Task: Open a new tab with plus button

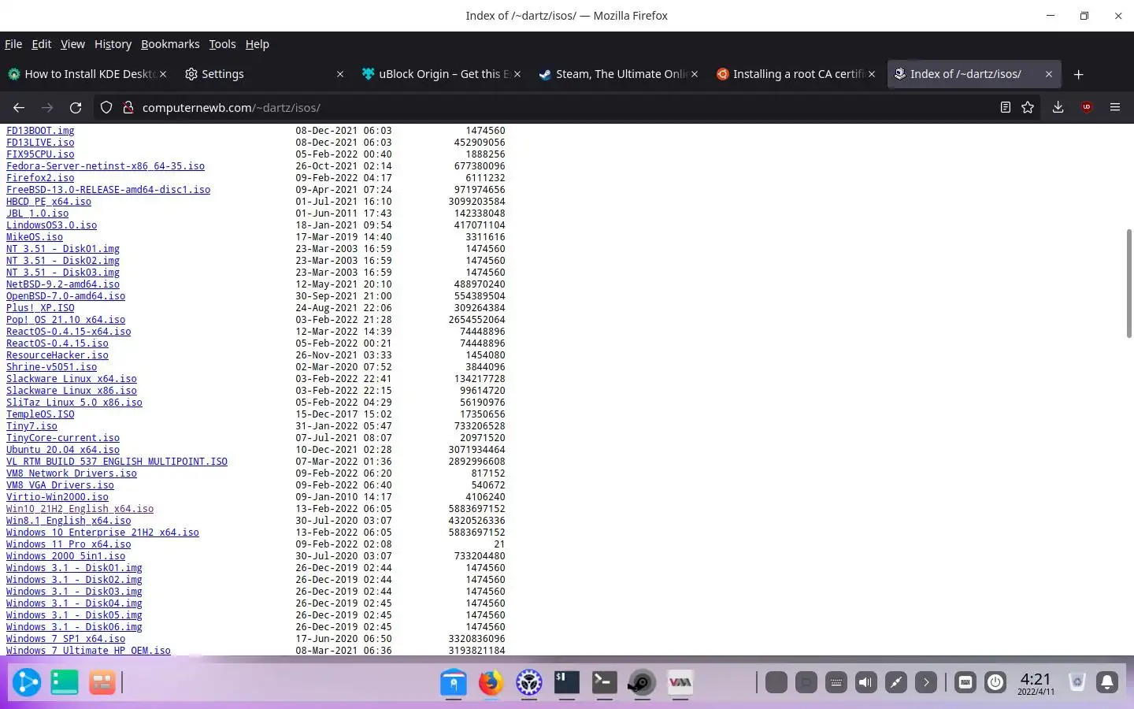Action: coord(1079,74)
